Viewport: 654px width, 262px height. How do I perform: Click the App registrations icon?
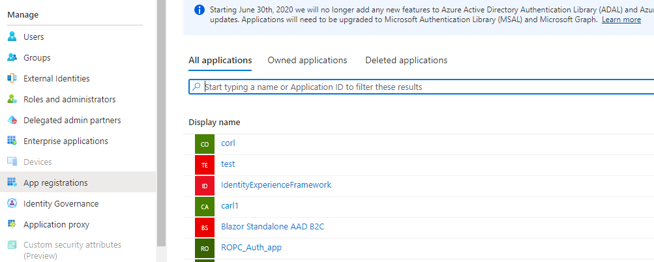12,182
